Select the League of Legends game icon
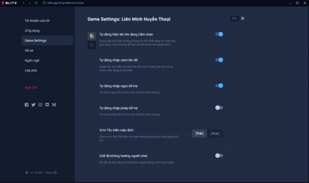 pyautogui.click(x=92, y=36)
